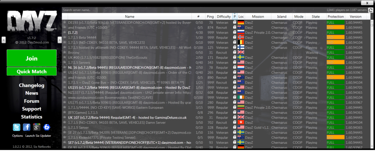This screenshot has width=375, height=162.
Task: Click the orange Protection cell on first row
Action: pos(335,27)
